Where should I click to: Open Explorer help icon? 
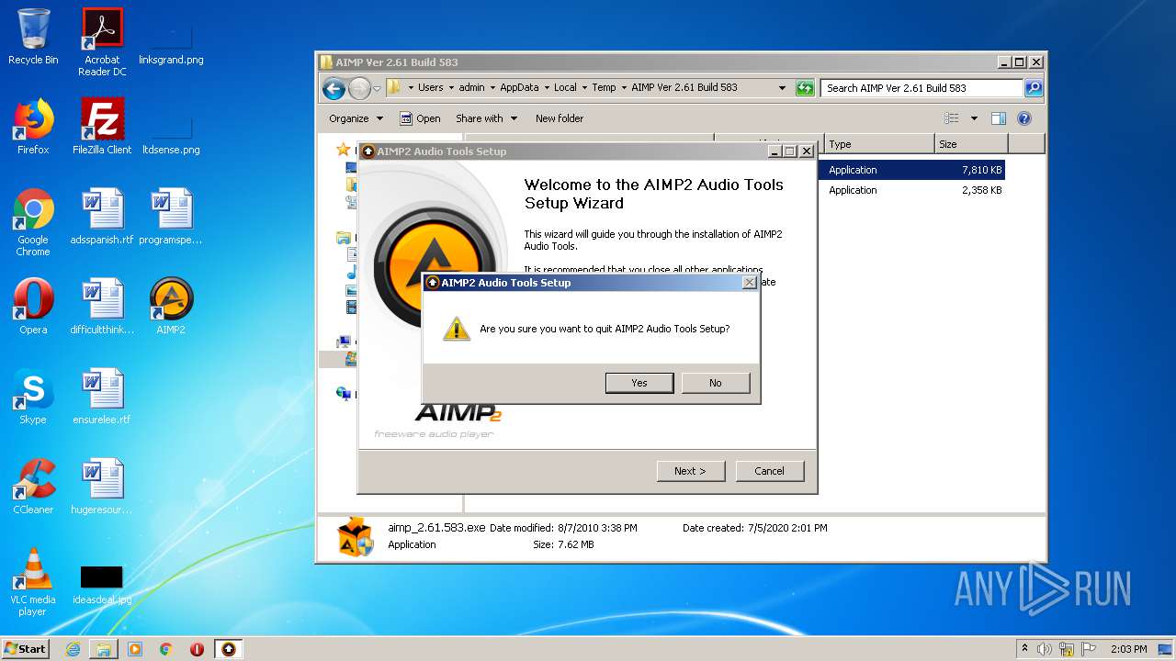pyautogui.click(x=1024, y=118)
